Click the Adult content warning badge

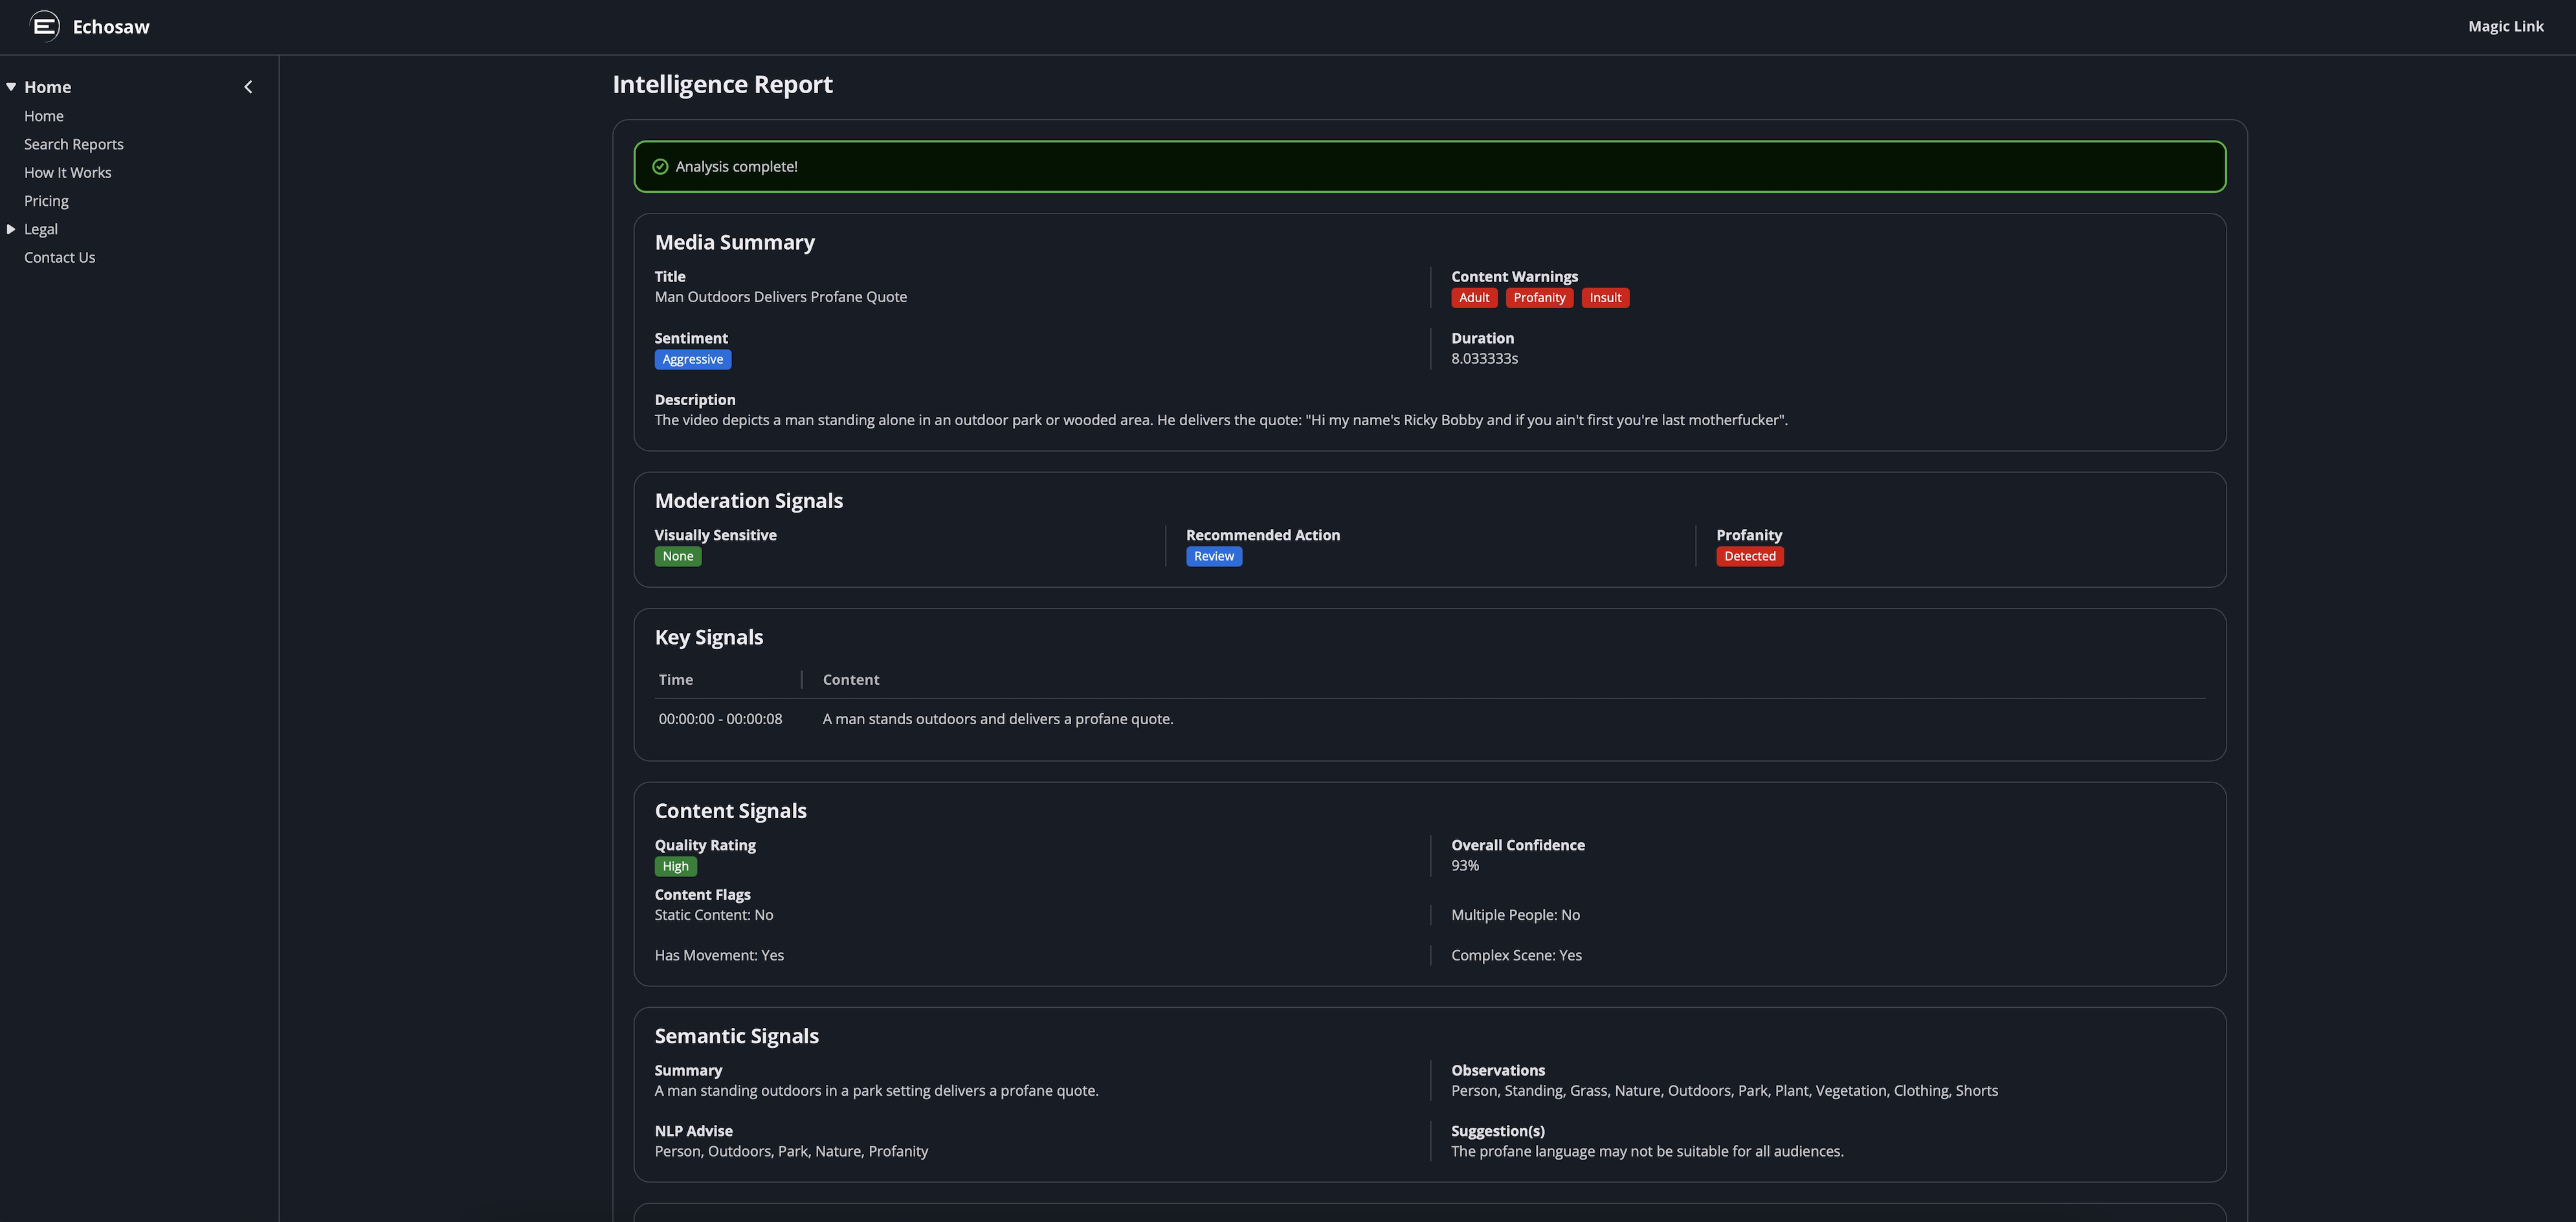pyautogui.click(x=1473, y=297)
